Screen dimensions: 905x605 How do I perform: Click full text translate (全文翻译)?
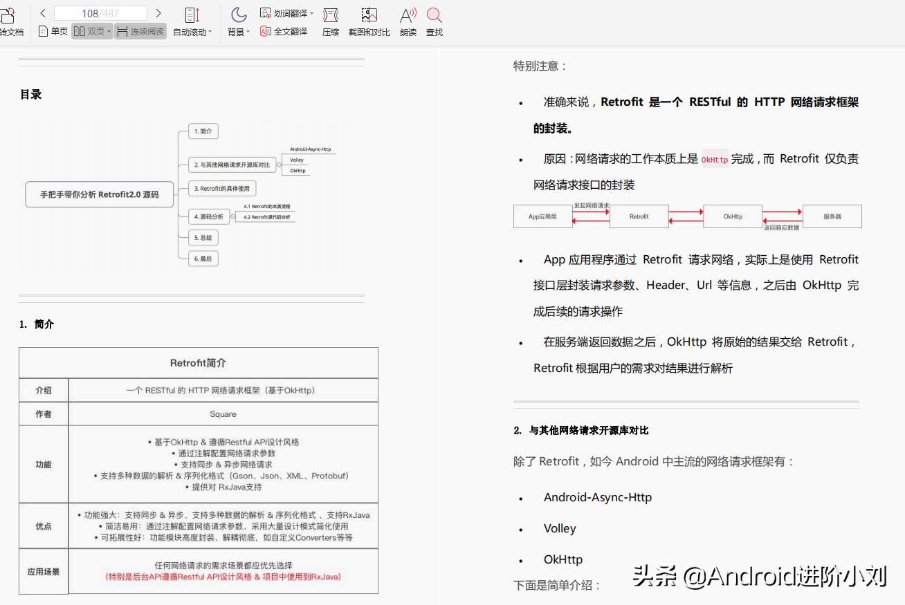point(284,32)
